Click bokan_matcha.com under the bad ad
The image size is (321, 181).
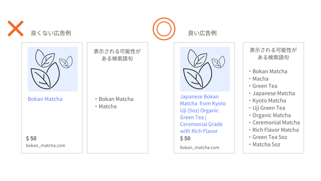[x=46, y=145]
